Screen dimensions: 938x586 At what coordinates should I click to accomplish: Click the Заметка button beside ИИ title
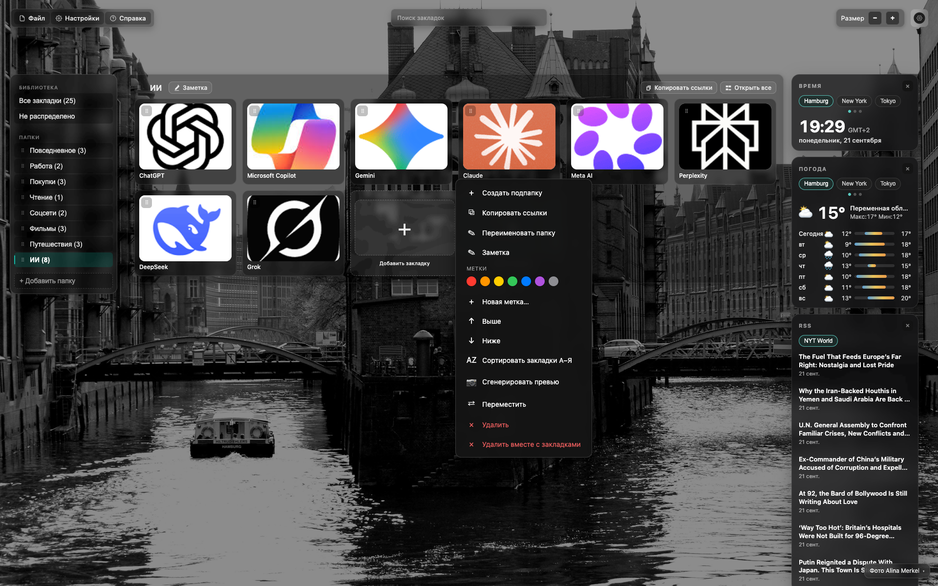191,88
